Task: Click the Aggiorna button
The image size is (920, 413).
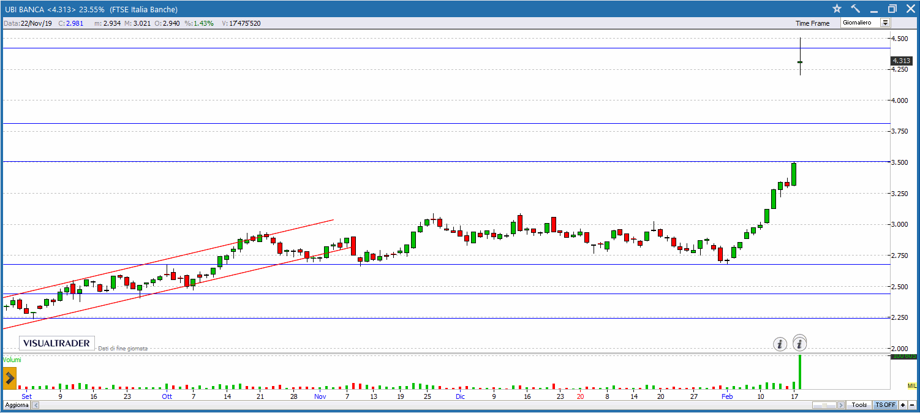Action: [16, 406]
